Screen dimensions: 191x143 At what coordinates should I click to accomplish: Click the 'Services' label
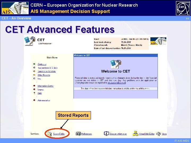(x=34, y=134)
